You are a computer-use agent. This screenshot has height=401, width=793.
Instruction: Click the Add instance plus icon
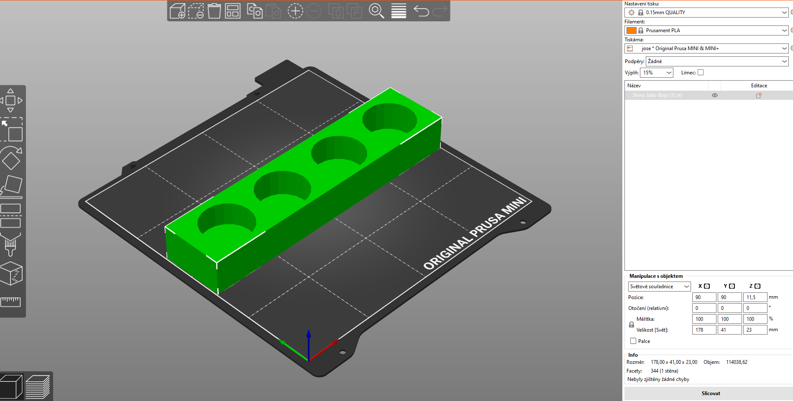click(x=295, y=11)
